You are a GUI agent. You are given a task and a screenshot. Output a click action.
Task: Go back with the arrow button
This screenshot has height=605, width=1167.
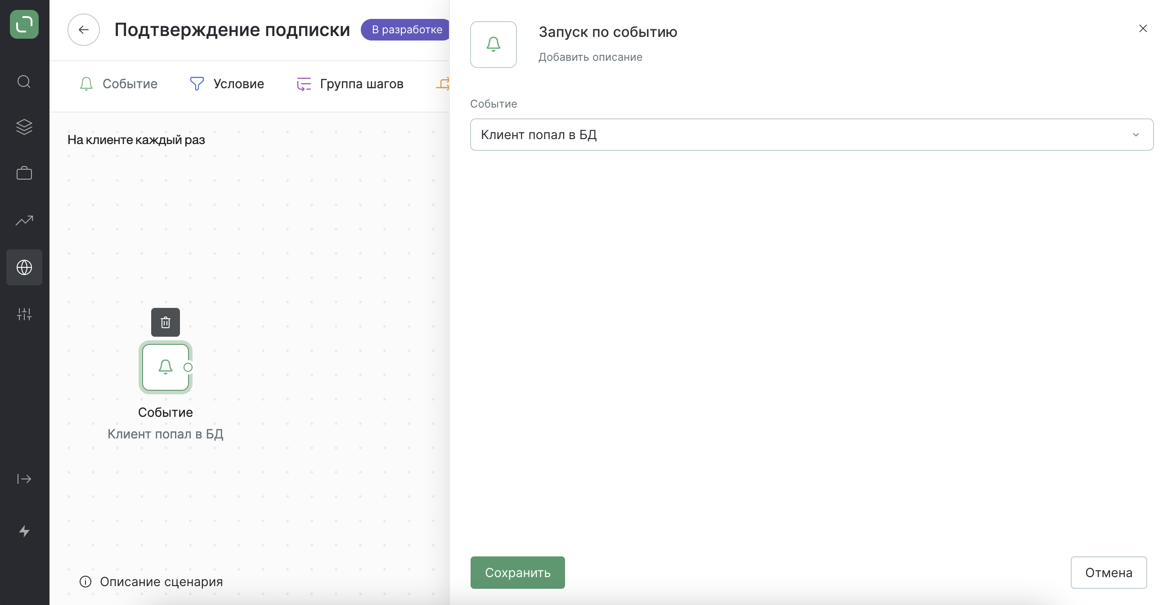pos(83,30)
